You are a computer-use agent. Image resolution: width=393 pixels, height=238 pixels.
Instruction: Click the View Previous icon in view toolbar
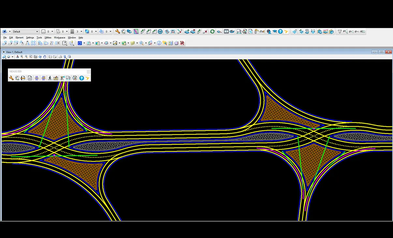50,57
